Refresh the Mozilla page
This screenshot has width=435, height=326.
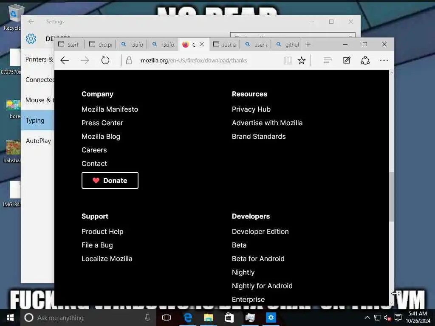click(x=105, y=60)
